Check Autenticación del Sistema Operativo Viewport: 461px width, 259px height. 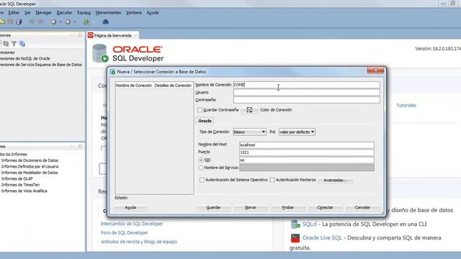coord(202,180)
